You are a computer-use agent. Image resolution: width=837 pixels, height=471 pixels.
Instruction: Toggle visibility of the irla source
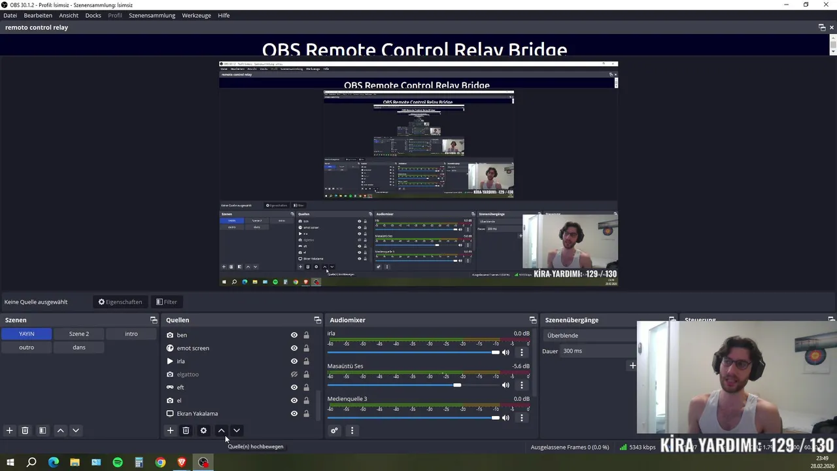pyautogui.click(x=294, y=361)
